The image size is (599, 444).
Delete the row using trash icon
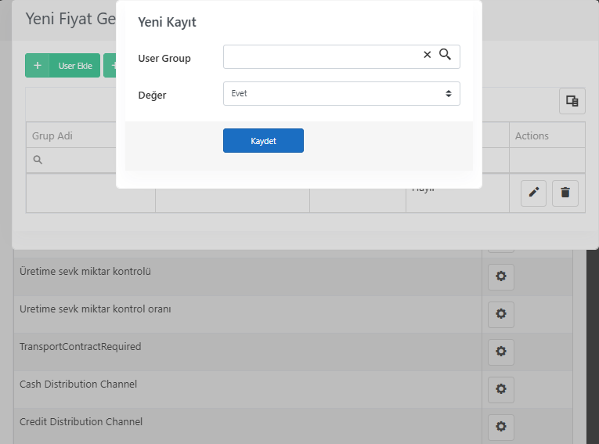565,193
